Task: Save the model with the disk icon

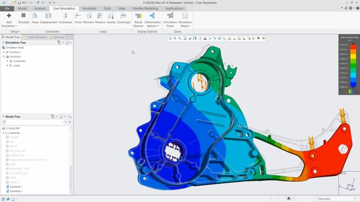Action: pos(19,3)
